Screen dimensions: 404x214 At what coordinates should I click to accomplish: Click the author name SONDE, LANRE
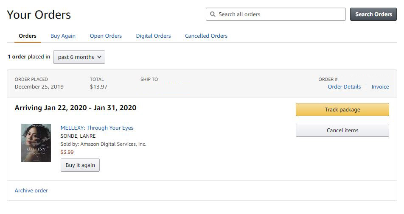pos(78,136)
